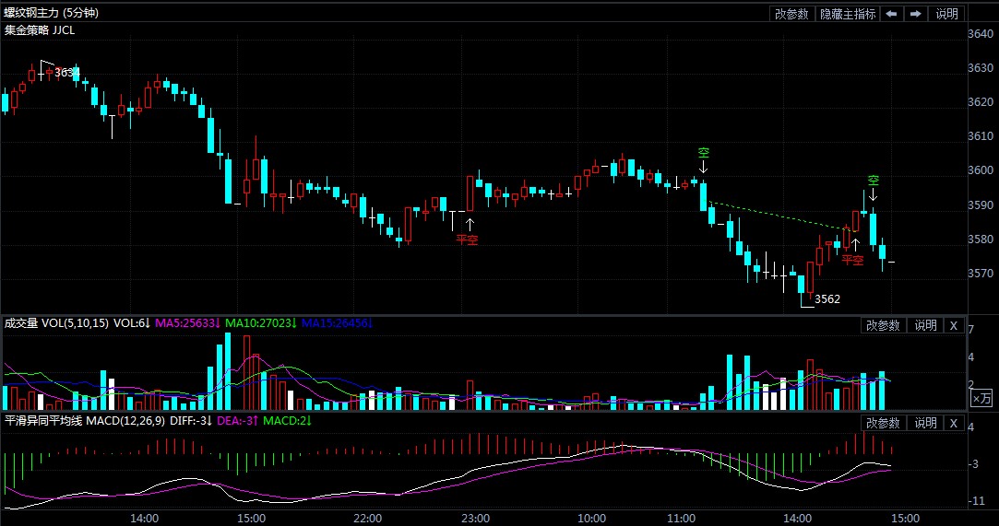Image resolution: width=999 pixels, height=526 pixels.
Task: Click the 3562 low price label
Action: tap(827, 299)
